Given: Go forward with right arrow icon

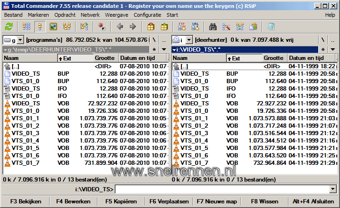Looking at the screenshot, I should pos(133,27).
